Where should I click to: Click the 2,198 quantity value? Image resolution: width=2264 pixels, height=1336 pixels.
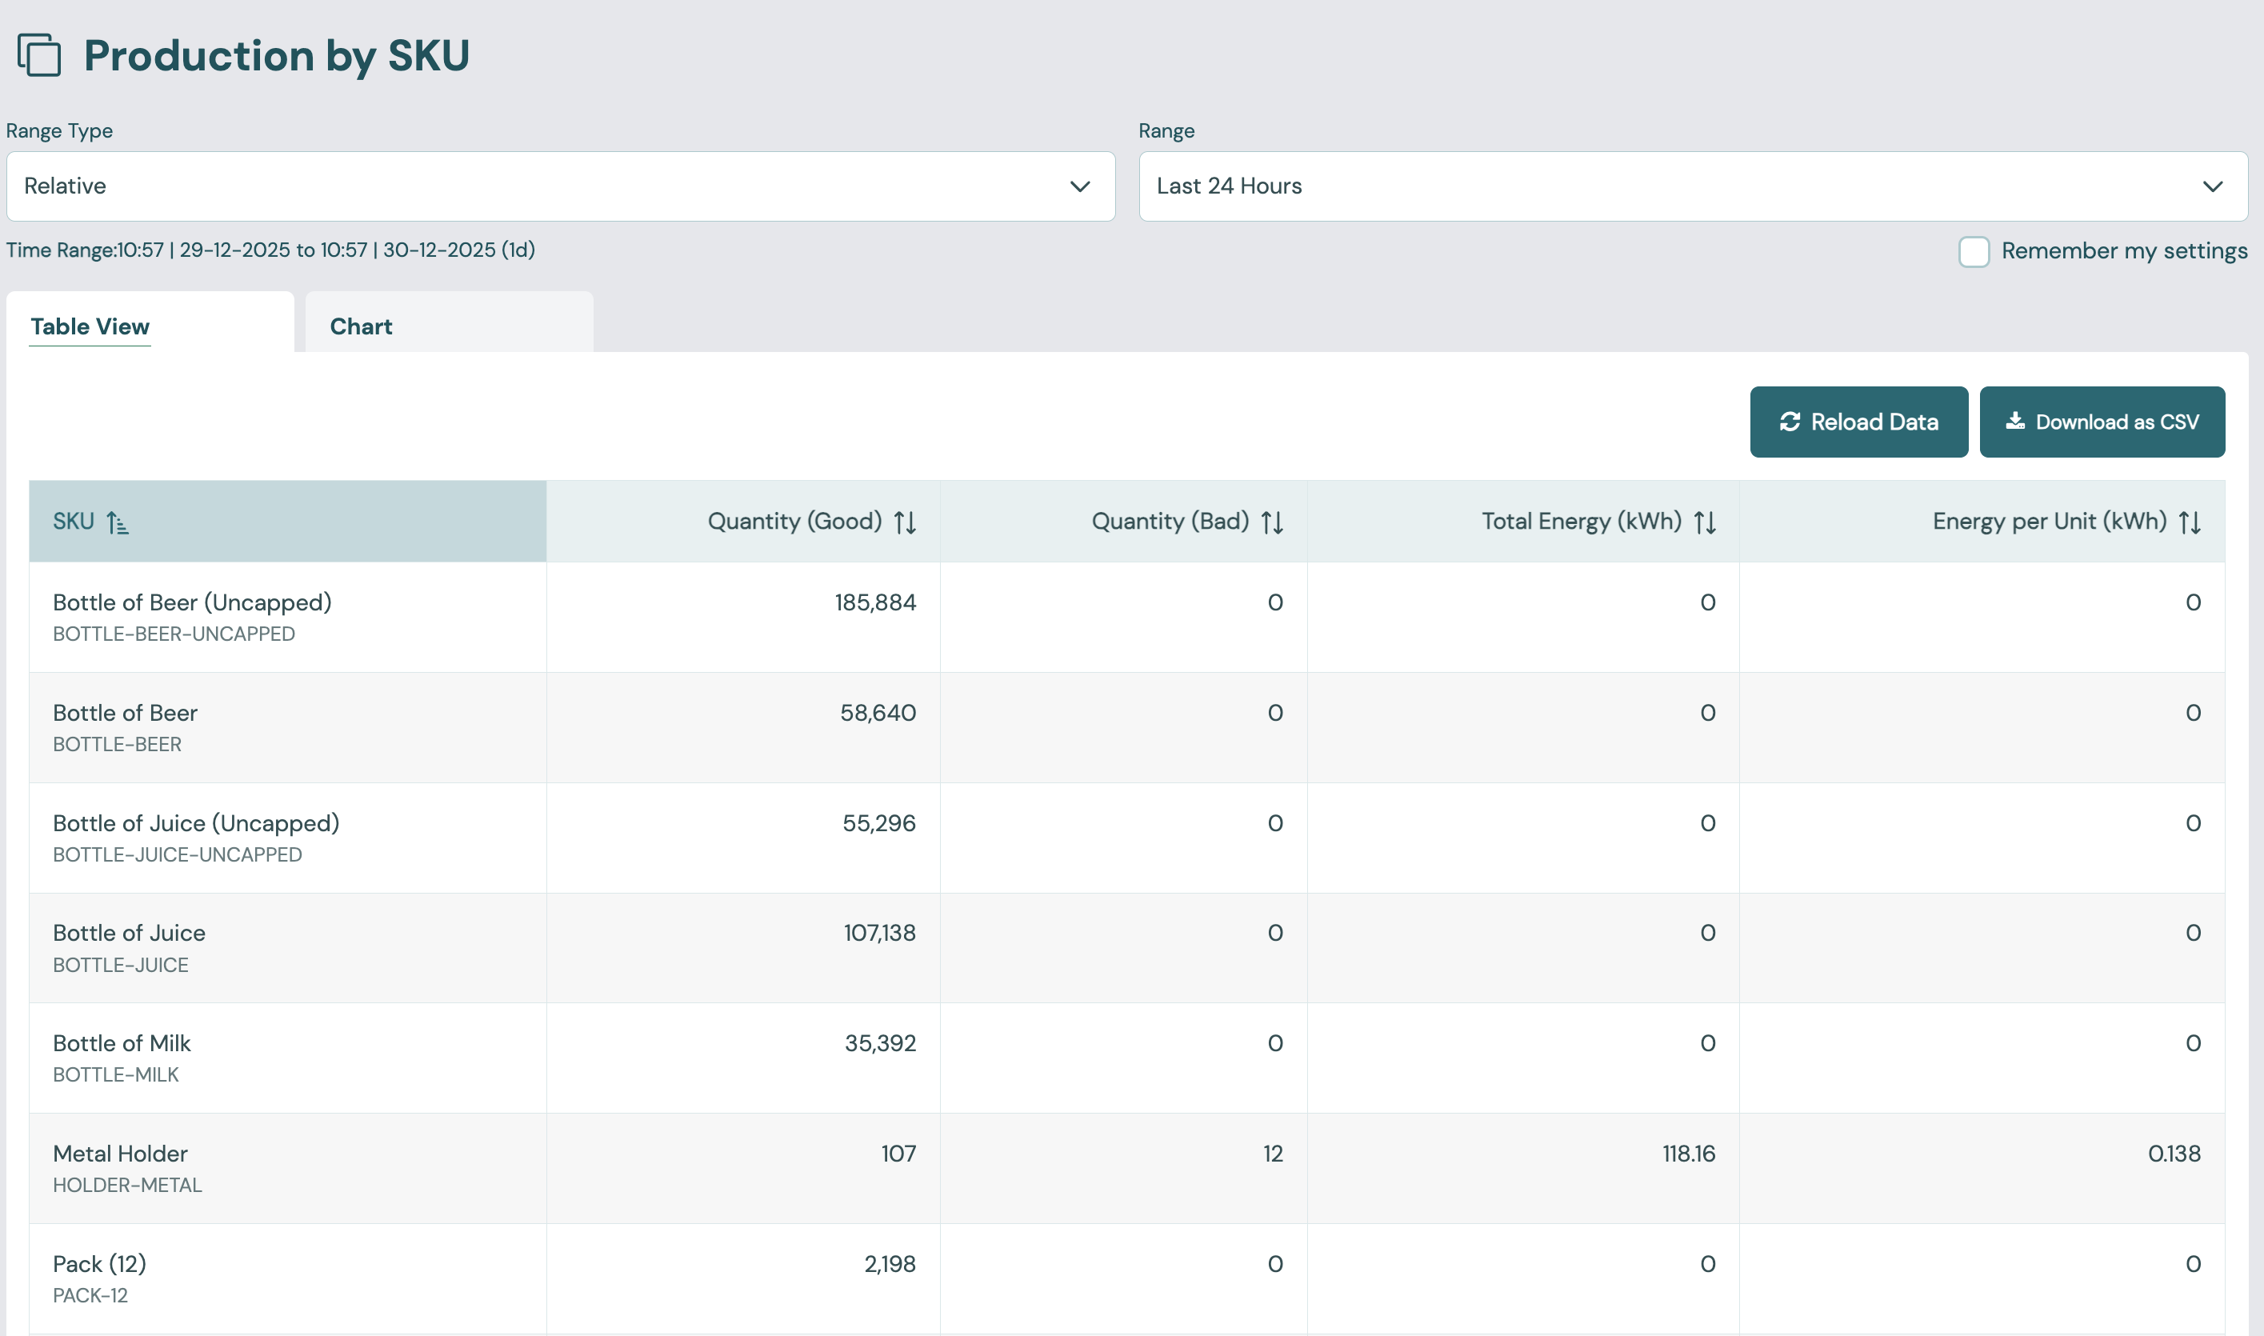[x=890, y=1264]
